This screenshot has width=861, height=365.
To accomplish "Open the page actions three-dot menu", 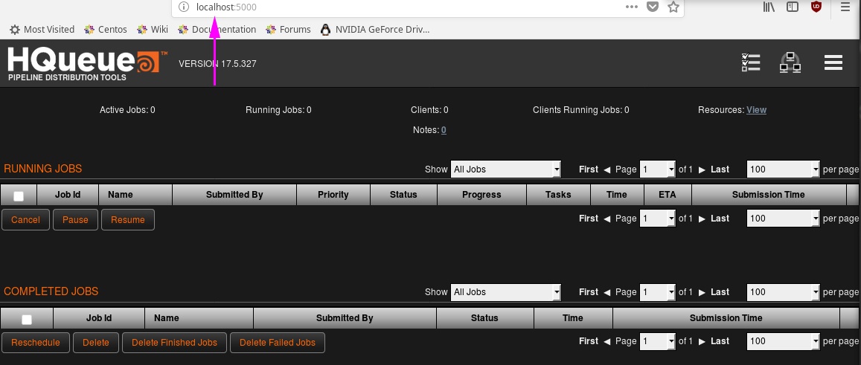I will [632, 7].
